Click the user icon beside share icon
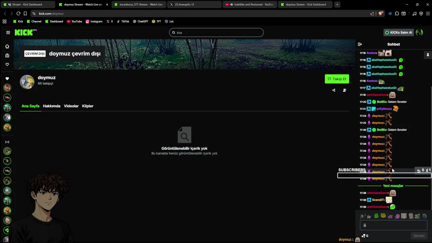432x243 pixels. click(344, 90)
